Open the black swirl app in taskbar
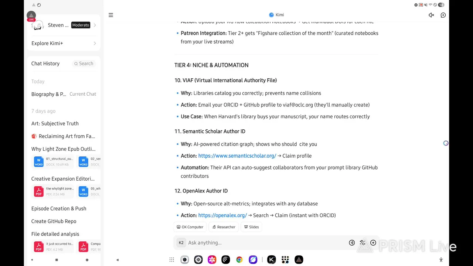473x266 pixels. coord(226,260)
